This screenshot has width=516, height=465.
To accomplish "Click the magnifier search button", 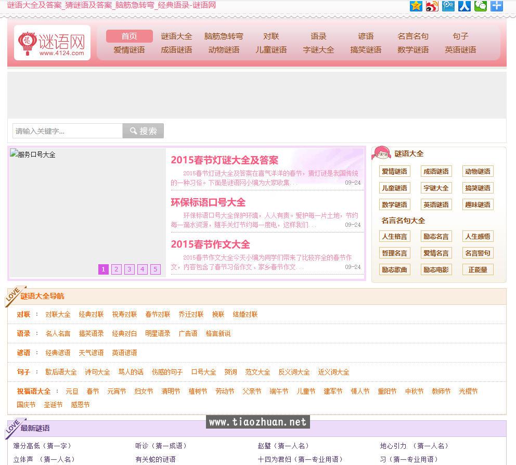I will pyautogui.click(x=142, y=131).
